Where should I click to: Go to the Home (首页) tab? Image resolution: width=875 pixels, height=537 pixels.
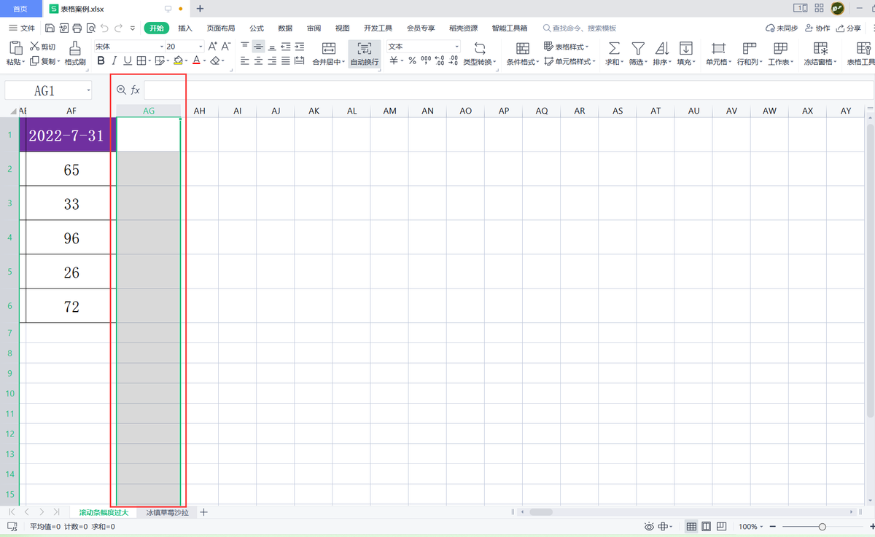point(20,9)
